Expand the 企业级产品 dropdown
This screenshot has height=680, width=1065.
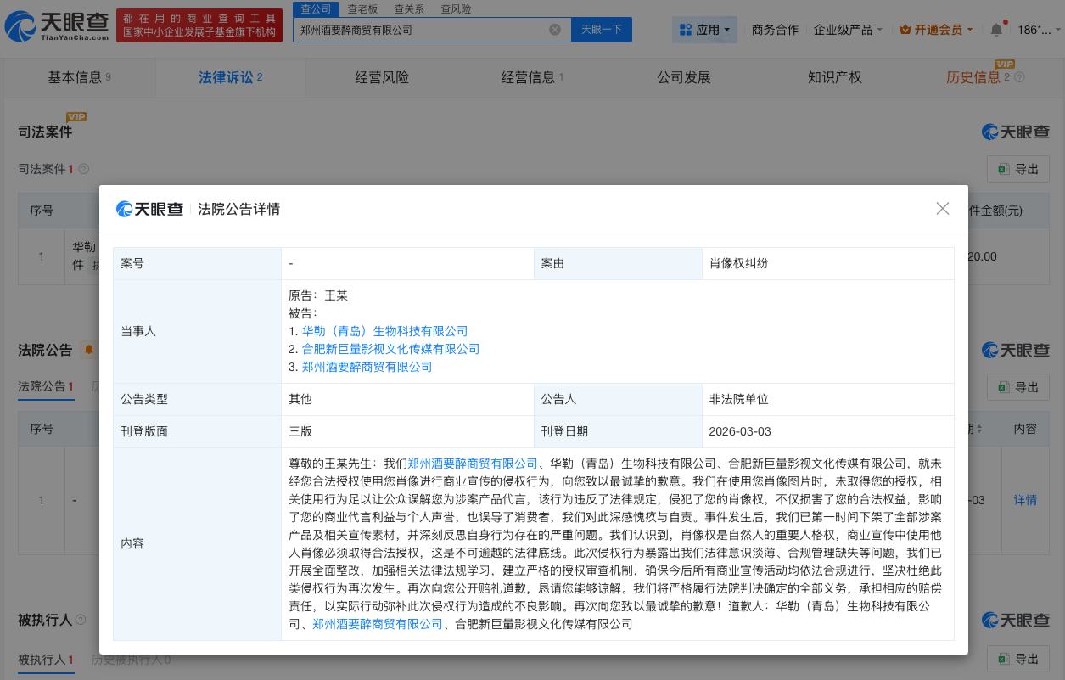click(x=848, y=29)
